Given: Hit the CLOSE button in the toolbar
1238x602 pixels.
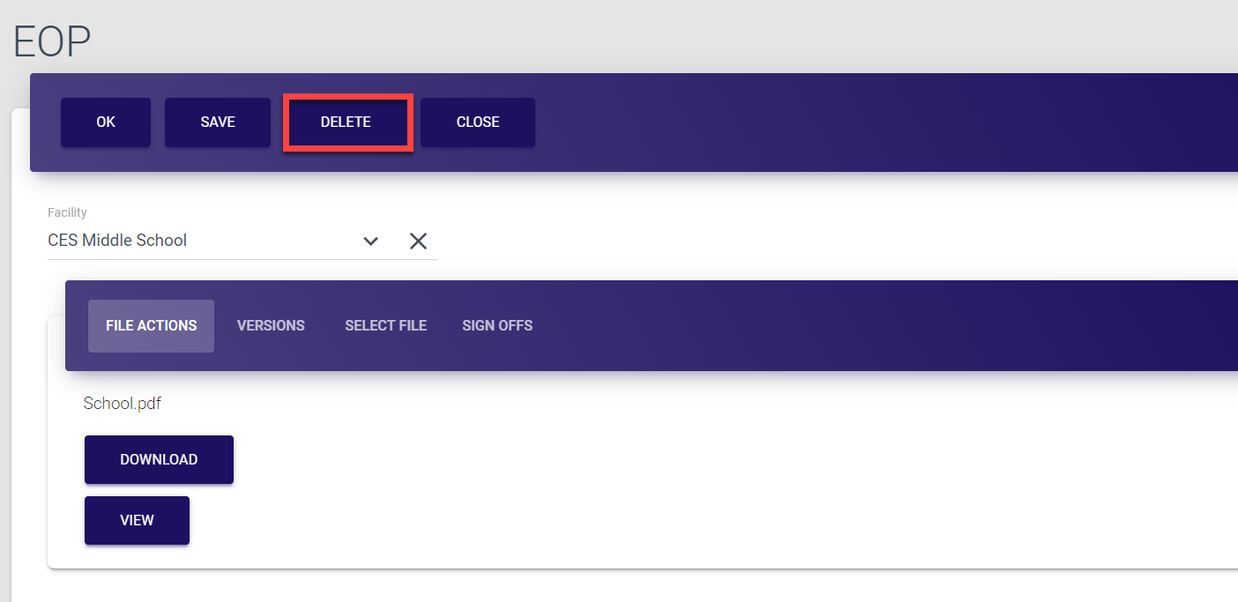Looking at the screenshot, I should 478,123.
